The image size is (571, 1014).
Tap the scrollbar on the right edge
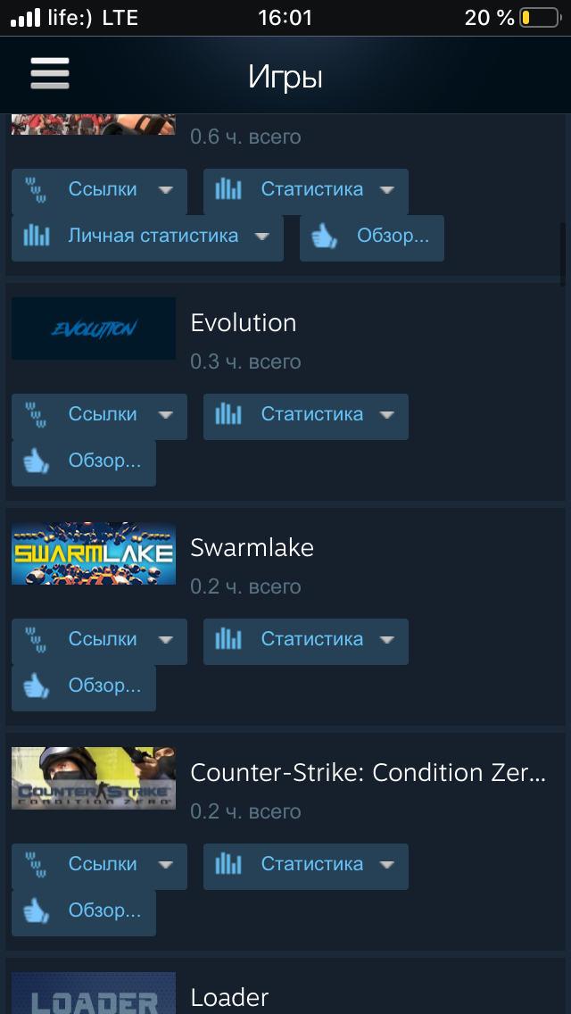click(563, 254)
